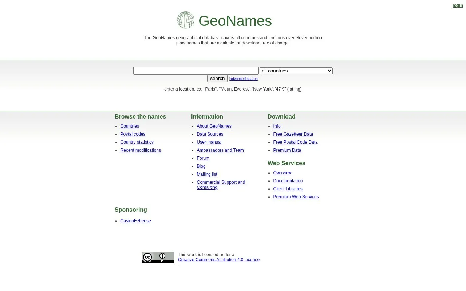Open the Forum link

click(x=203, y=158)
